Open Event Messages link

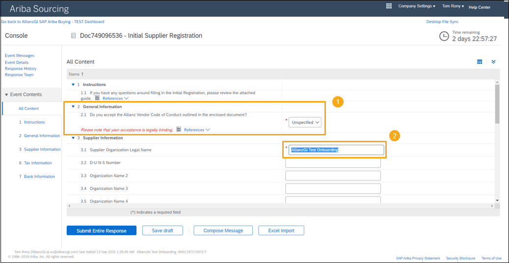coord(20,55)
